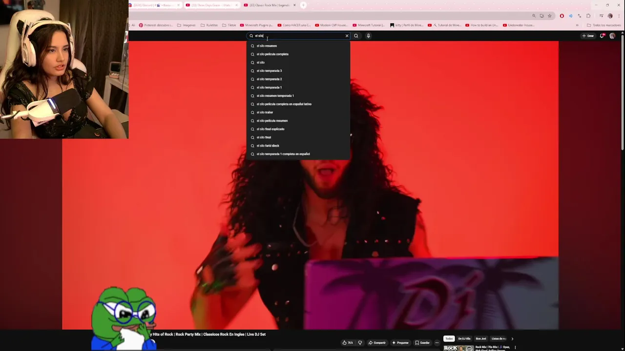Choose suggestion 'el silo pelicula completa'
The height and width of the screenshot is (351, 625).
(298, 54)
